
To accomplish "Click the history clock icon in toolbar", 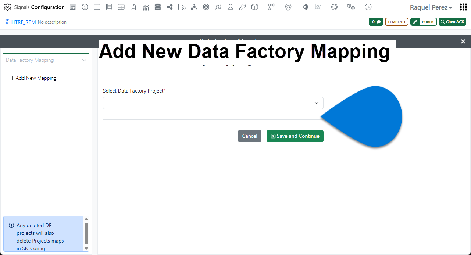I will point(368,7).
